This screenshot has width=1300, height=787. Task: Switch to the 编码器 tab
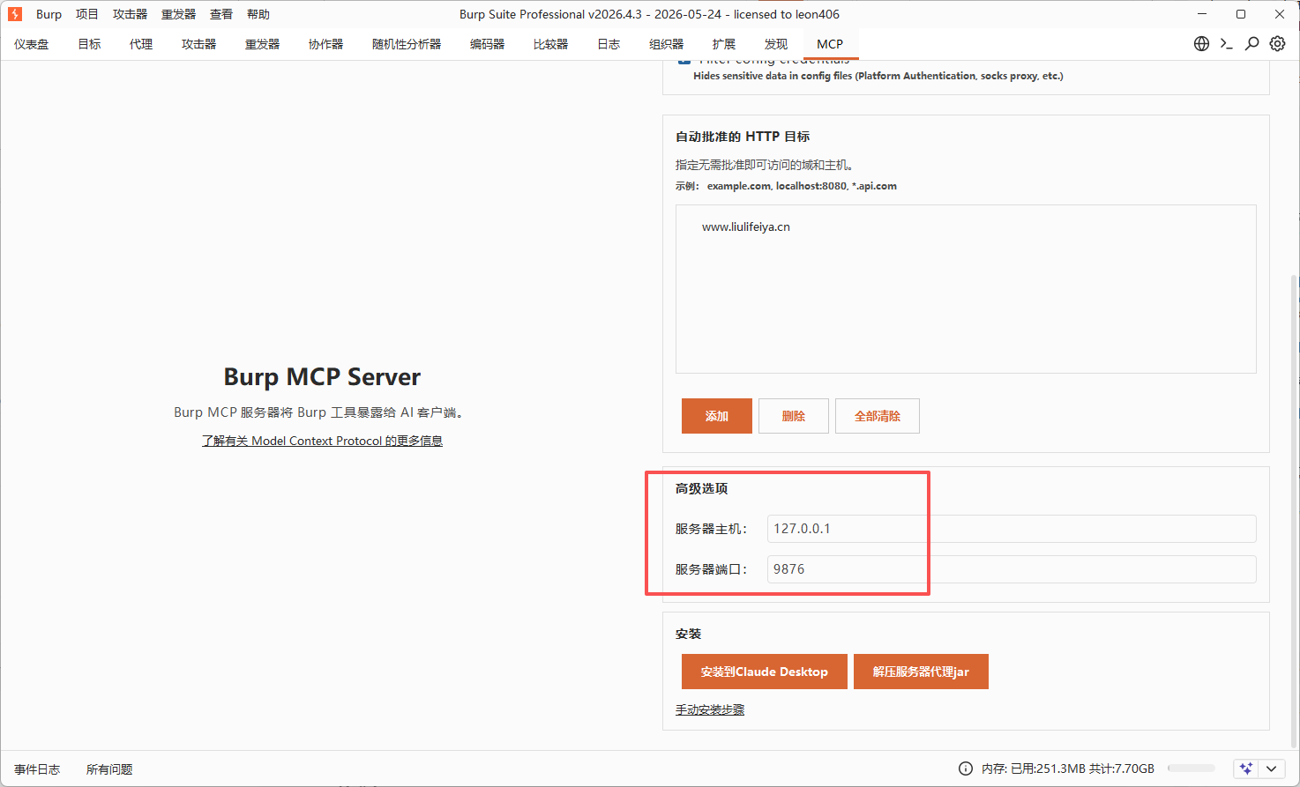pos(488,44)
